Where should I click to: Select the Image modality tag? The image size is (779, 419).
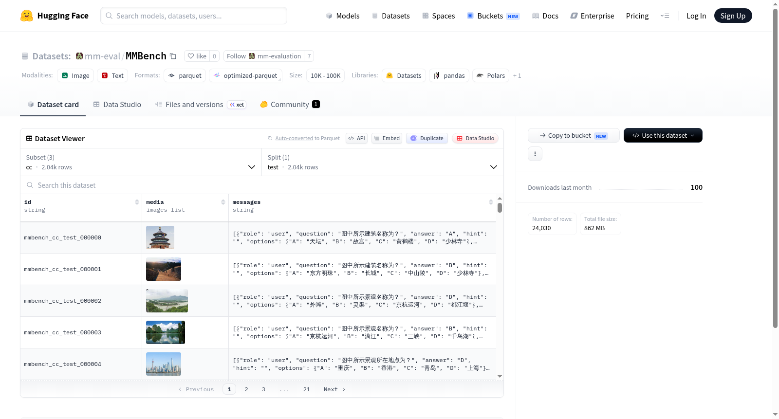[x=75, y=75]
